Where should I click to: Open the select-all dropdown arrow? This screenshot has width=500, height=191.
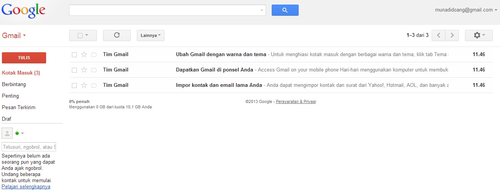click(x=87, y=35)
